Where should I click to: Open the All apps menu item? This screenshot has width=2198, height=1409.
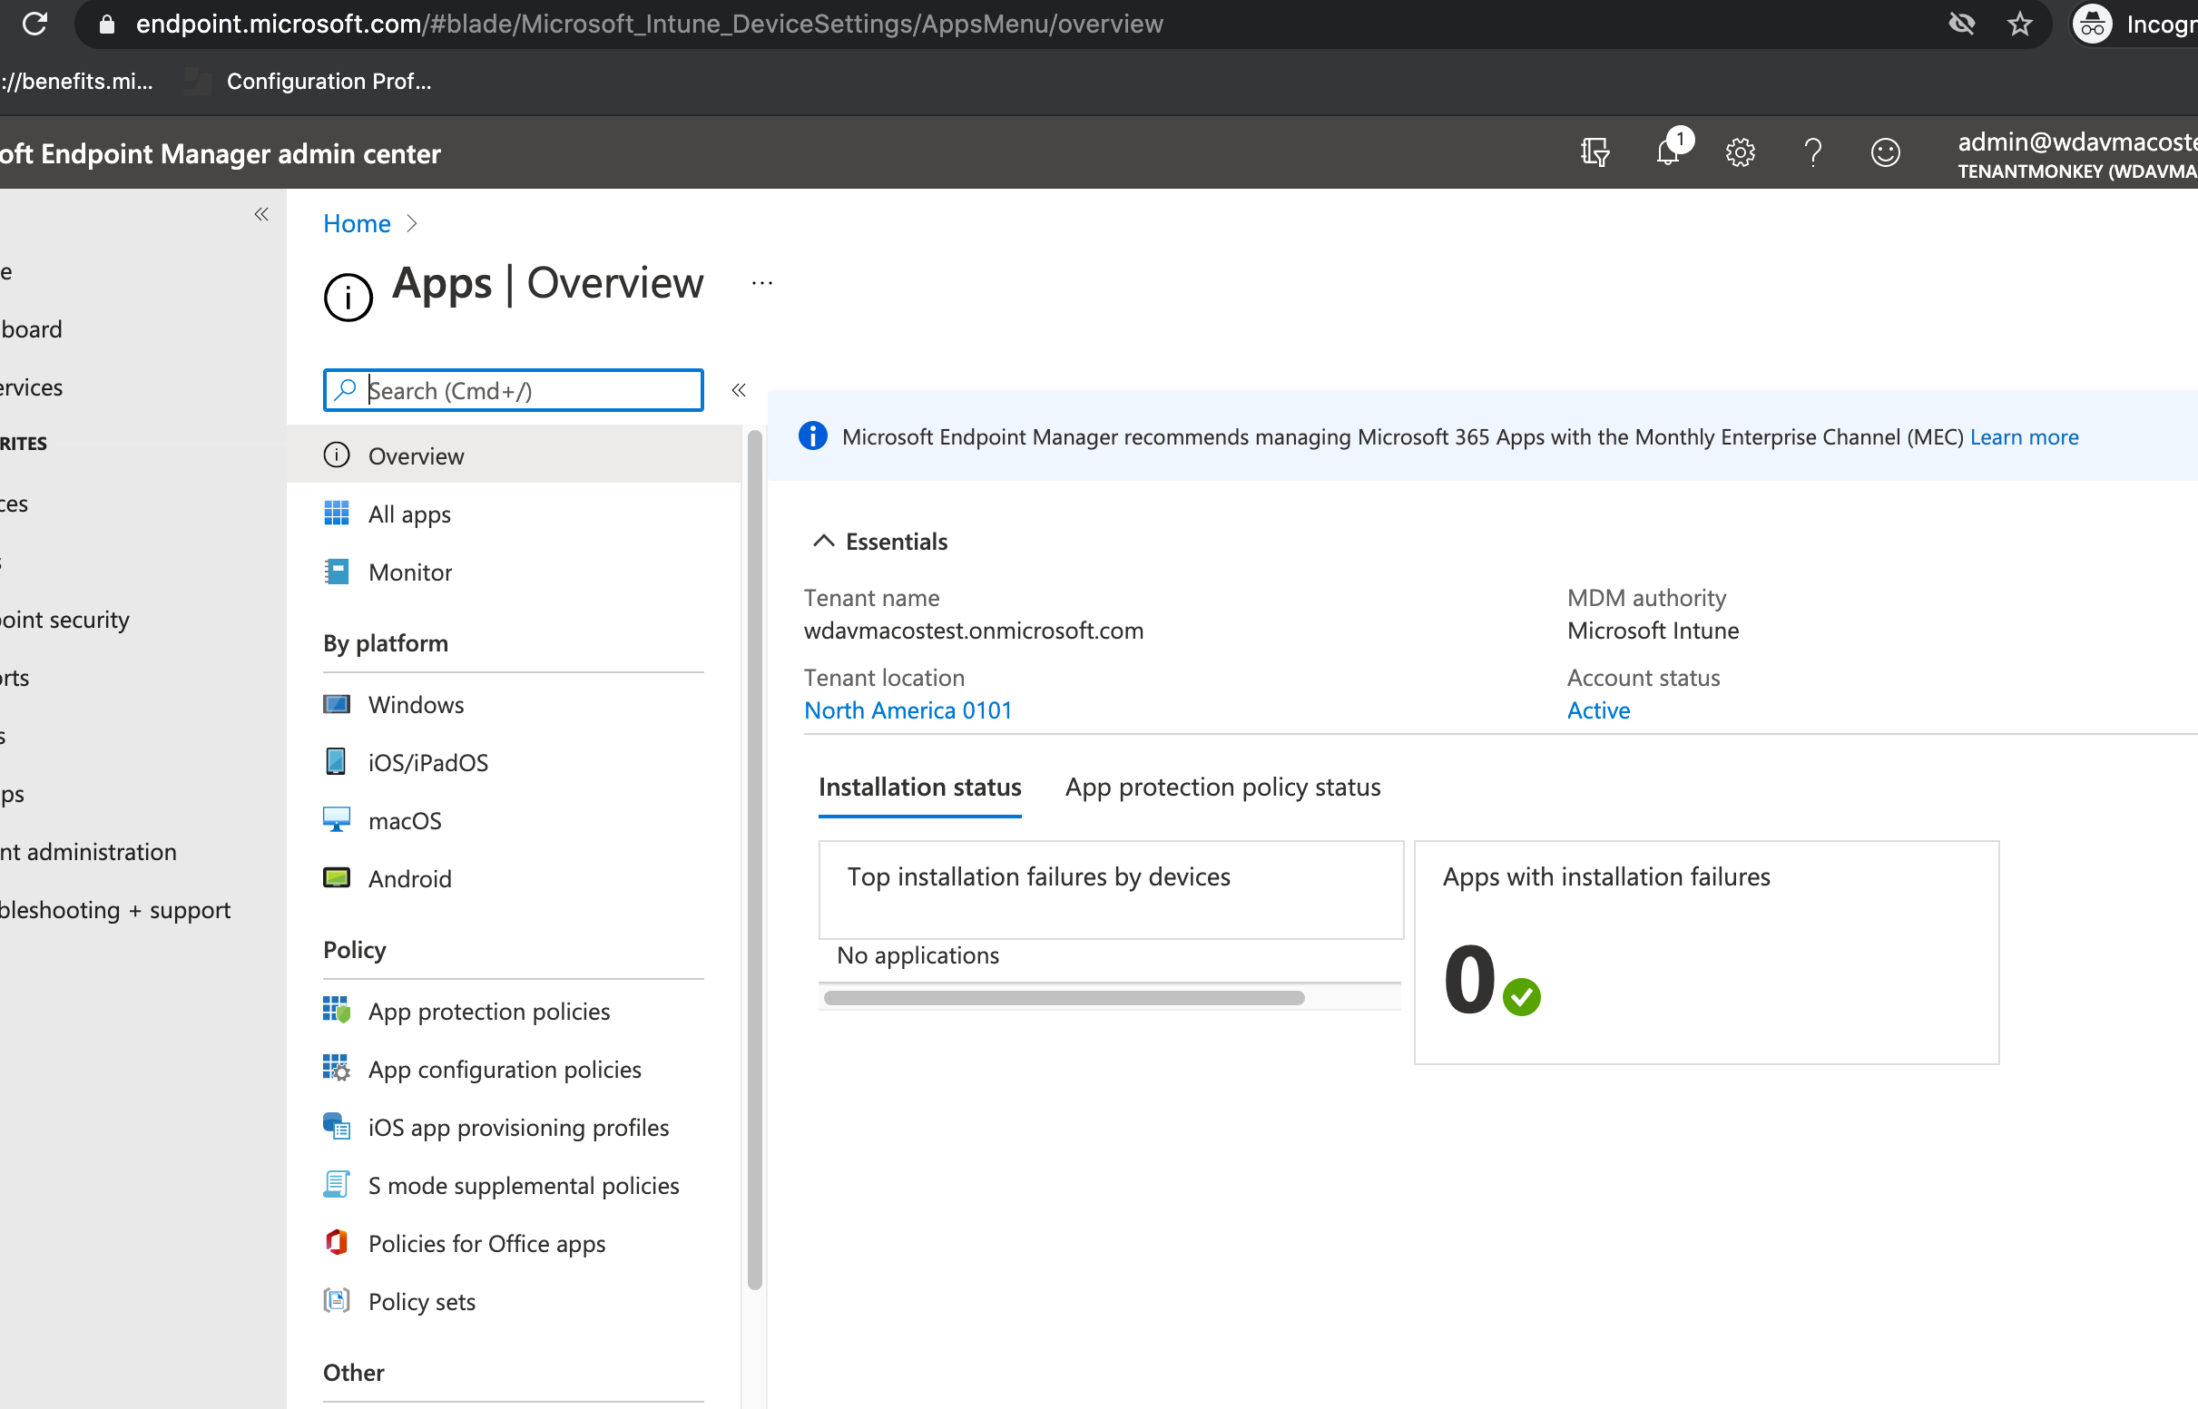pos(515,514)
